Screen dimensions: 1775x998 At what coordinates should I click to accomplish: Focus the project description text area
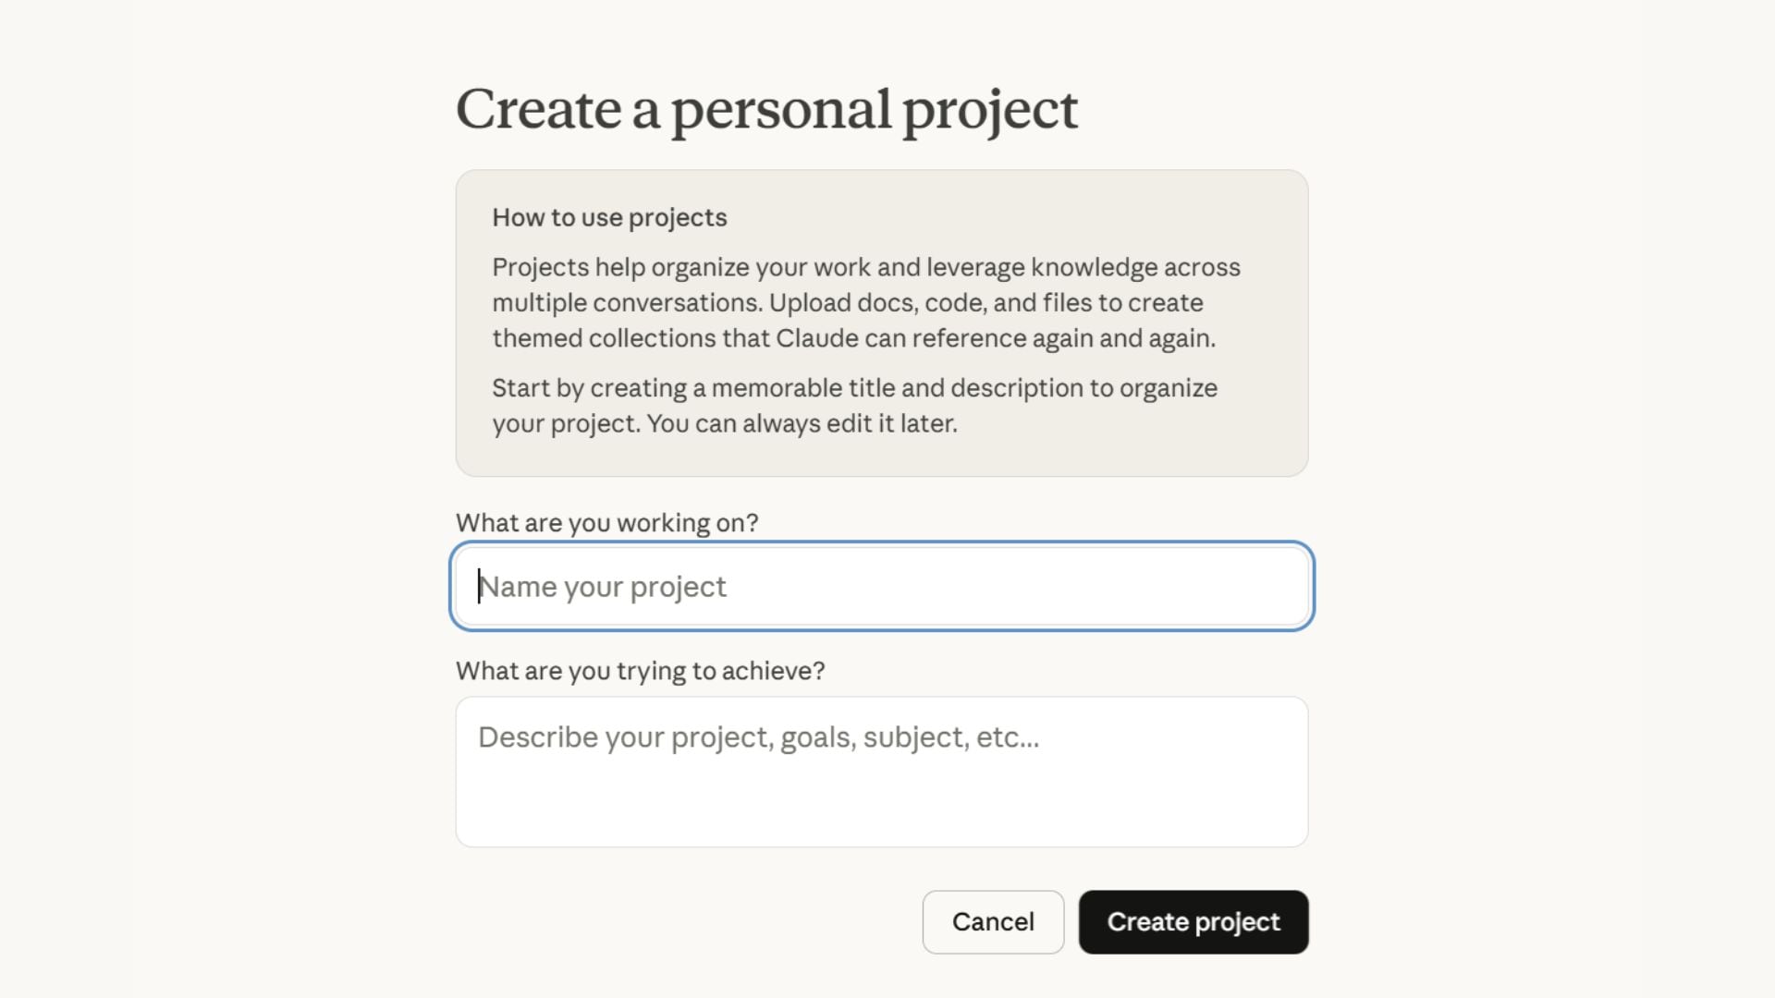pyautogui.click(x=881, y=772)
